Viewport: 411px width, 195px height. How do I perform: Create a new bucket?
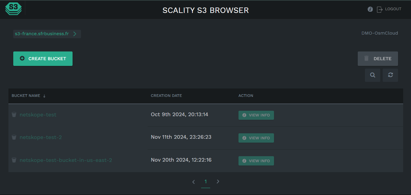43,59
